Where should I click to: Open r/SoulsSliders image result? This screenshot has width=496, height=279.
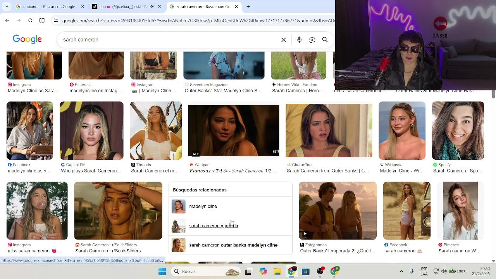click(118, 211)
